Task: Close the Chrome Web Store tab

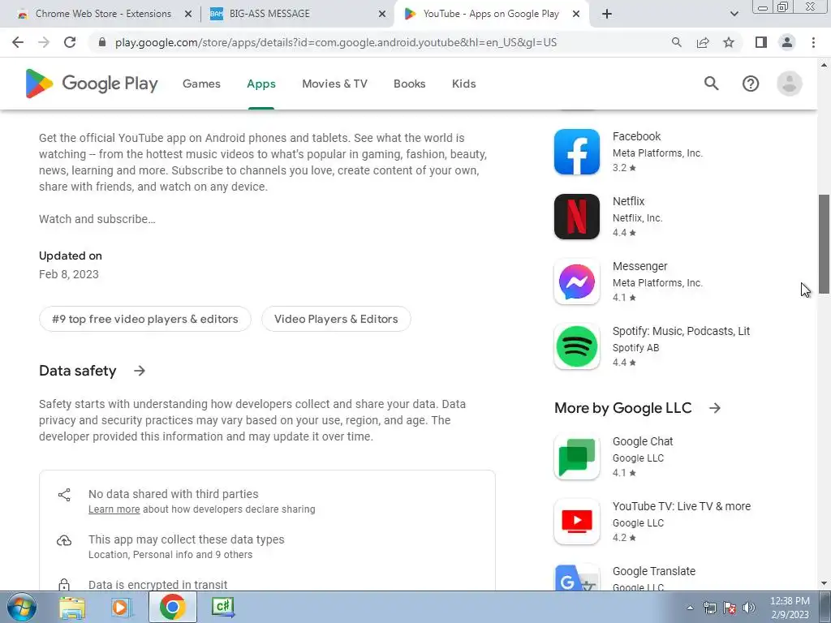Action: [188, 14]
